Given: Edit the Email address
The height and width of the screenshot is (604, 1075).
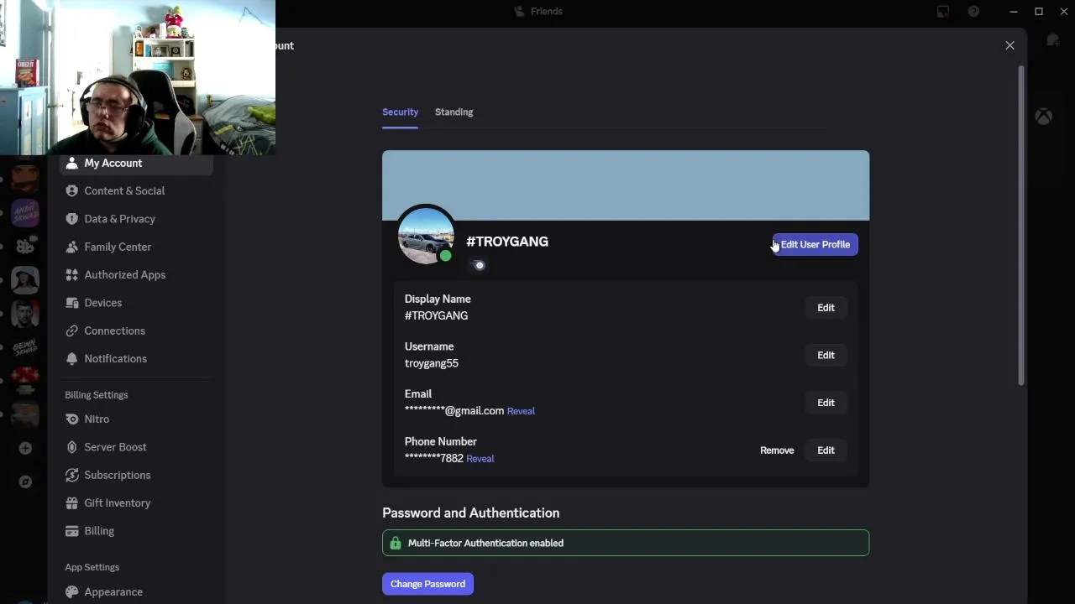Looking at the screenshot, I should pos(826,403).
